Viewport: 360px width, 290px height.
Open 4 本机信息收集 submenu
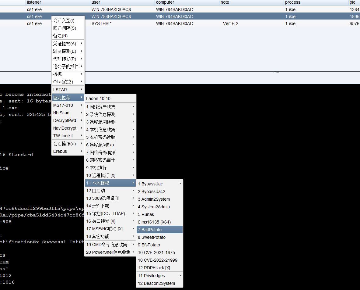[x=110, y=130]
